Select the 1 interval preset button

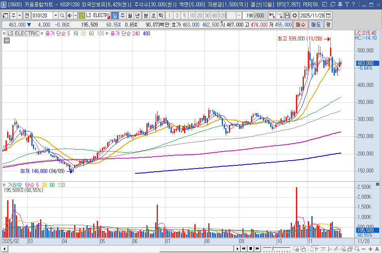coord(169,15)
